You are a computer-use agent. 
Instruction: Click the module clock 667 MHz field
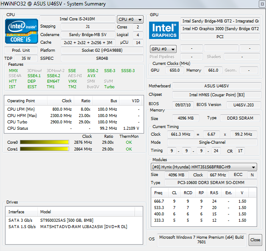tap(218, 175)
